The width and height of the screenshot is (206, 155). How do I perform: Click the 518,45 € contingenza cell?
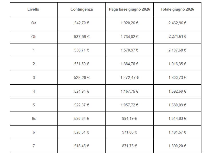click(x=82, y=146)
